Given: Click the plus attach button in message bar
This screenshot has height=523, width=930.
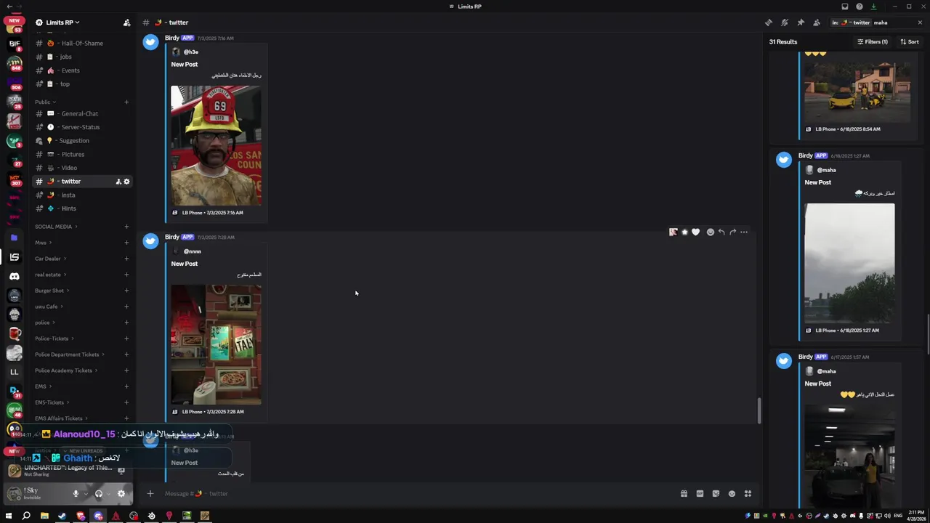Looking at the screenshot, I should (x=150, y=494).
